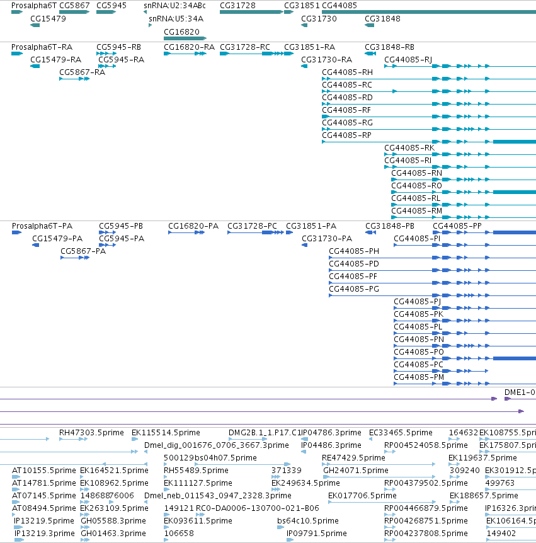Click the CG15479 gene name
This screenshot has width=536, height=543.
pos(48,19)
